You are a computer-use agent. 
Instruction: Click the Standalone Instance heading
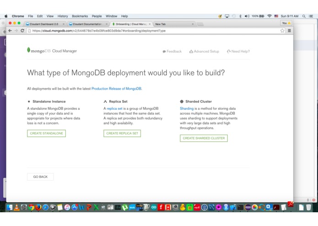(x=49, y=102)
